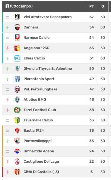111x180 pixels.
Task: Click the Città Di Castello crest
Action: [17, 172]
